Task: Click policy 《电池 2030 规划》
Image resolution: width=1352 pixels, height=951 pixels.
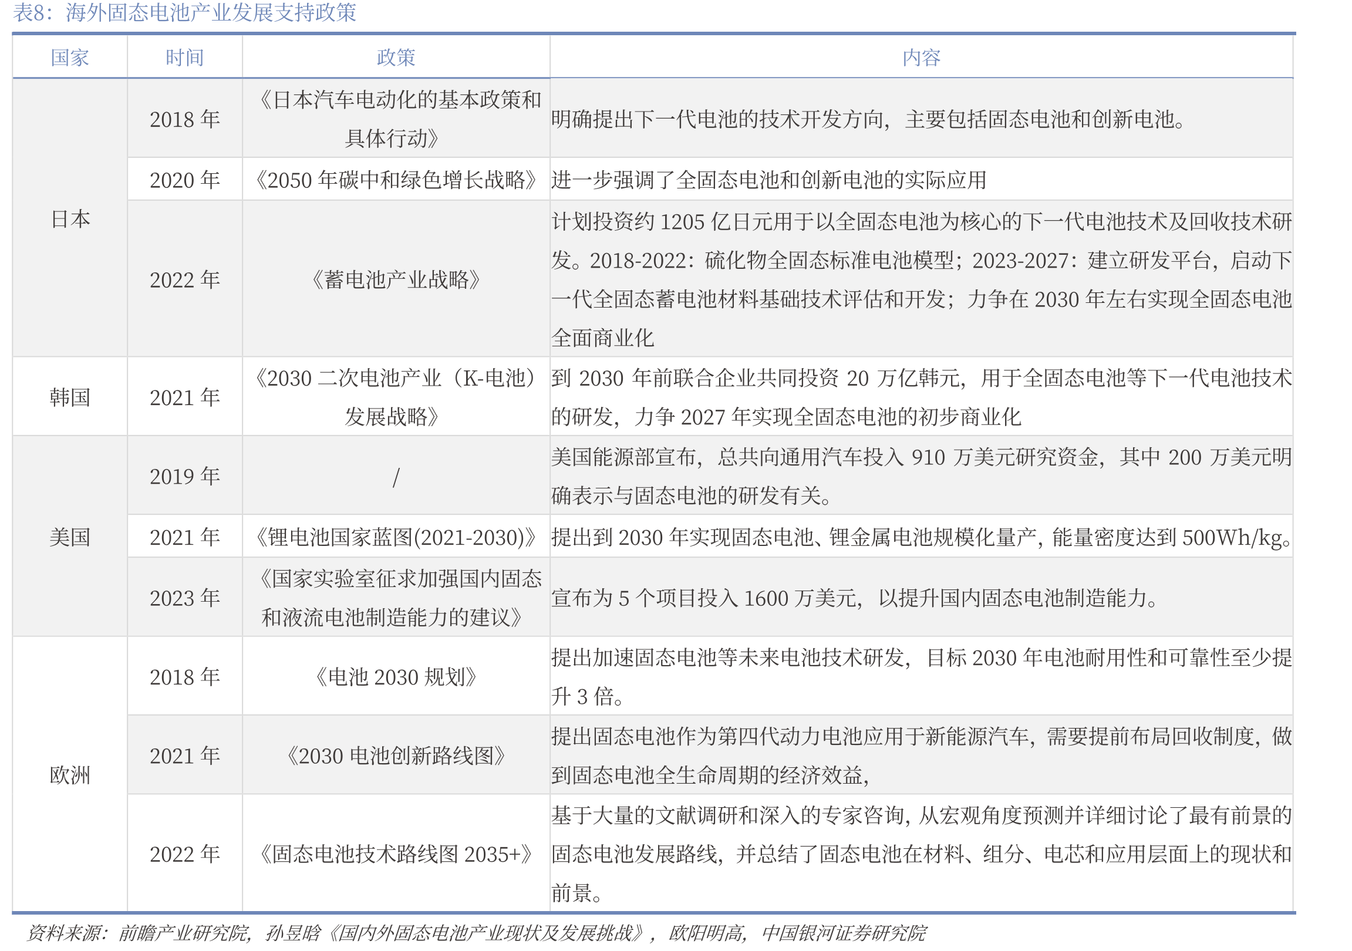Action: tap(396, 677)
